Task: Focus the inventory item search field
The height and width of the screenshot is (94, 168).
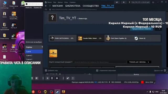Action: pyautogui.click(x=100, y=62)
